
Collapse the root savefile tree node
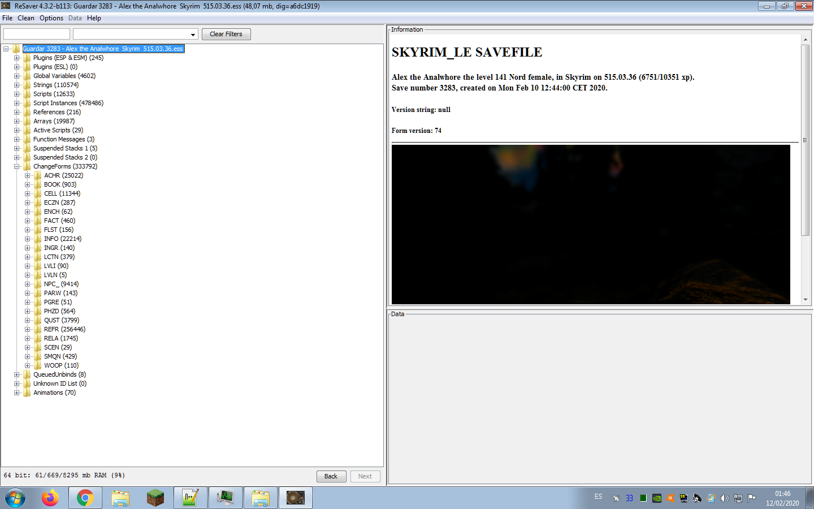point(6,49)
